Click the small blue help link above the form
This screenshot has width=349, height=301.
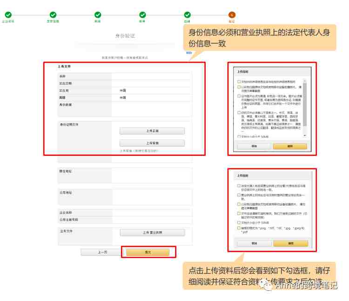point(189,53)
